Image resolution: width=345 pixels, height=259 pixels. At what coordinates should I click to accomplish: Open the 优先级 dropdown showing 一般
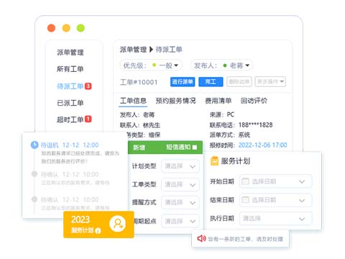tap(151, 65)
